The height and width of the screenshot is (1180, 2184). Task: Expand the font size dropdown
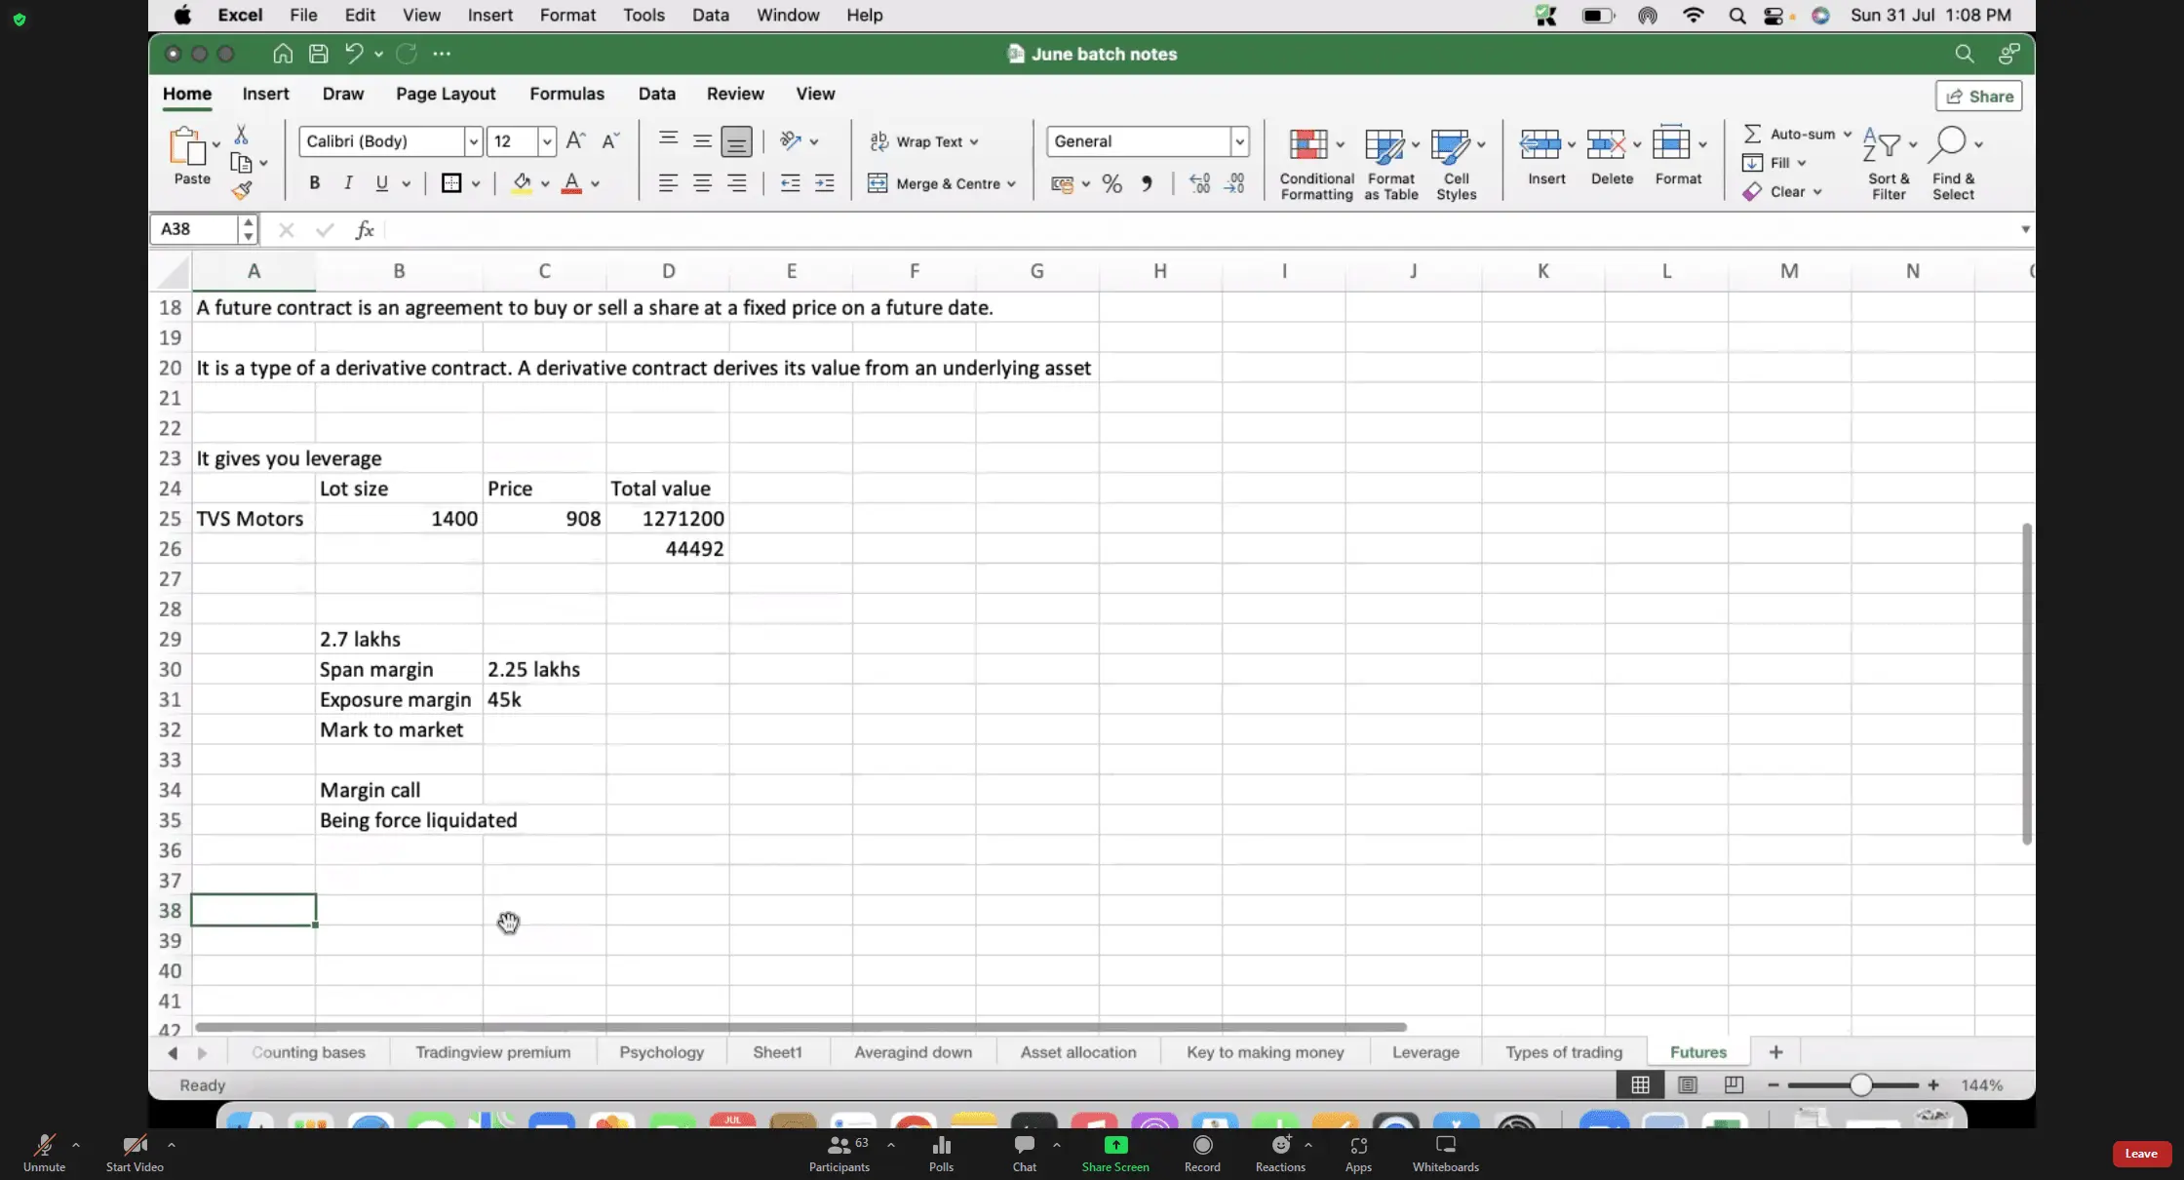tap(547, 141)
